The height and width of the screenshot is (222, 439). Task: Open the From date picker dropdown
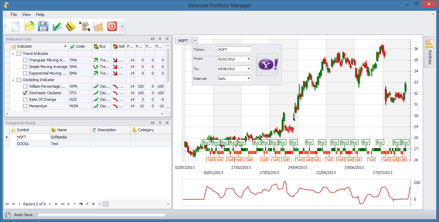click(249, 59)
